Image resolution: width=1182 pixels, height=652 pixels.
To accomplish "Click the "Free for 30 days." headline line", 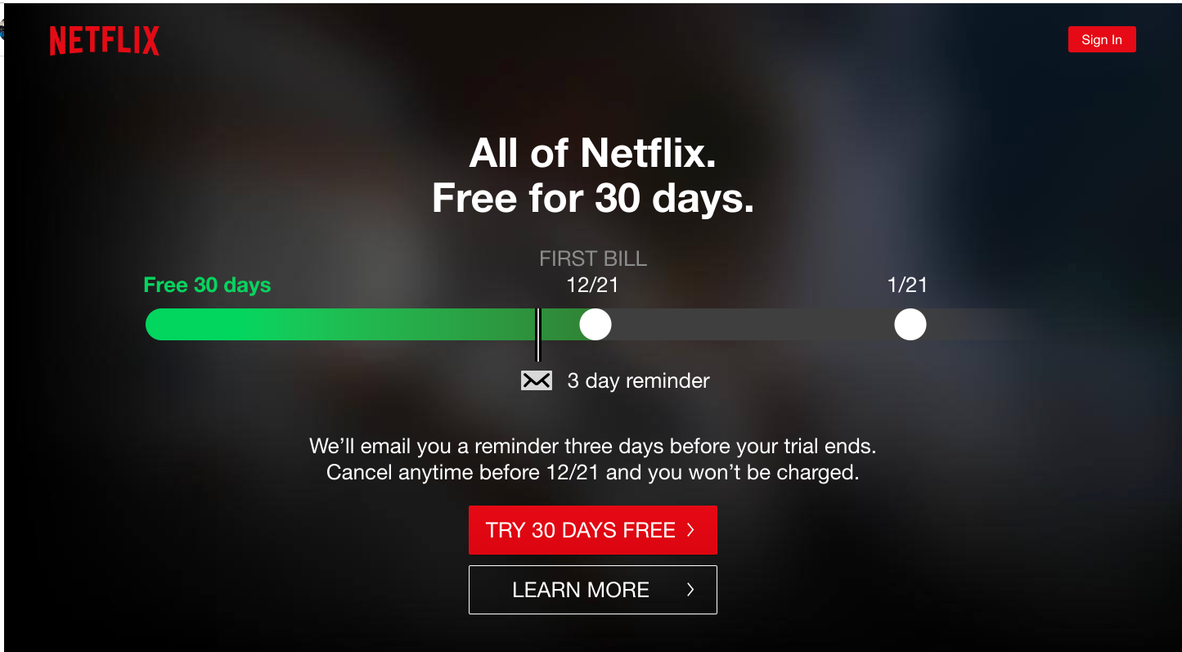I will click(x=593, y=198).
